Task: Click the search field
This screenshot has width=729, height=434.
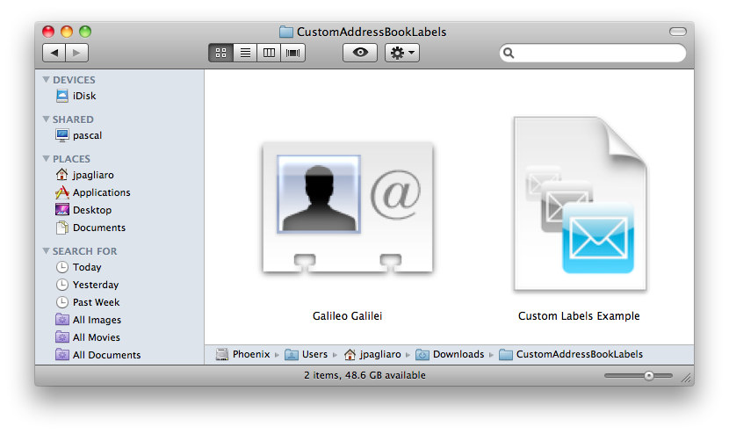Action: (597, 54)
